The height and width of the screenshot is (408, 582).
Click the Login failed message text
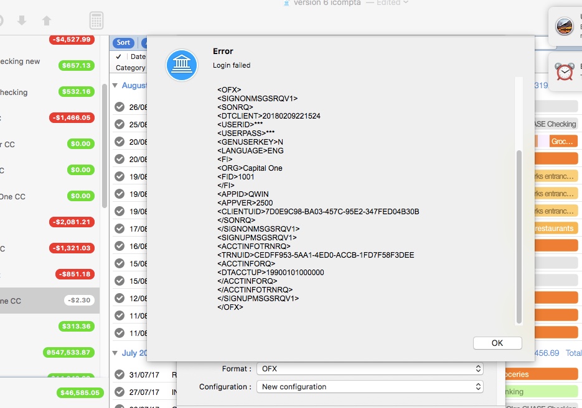(x=232, y=65)
